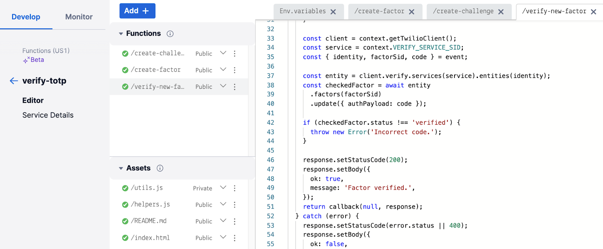Open the /README.md asset file
603x249 pixels.
[148, 221]
